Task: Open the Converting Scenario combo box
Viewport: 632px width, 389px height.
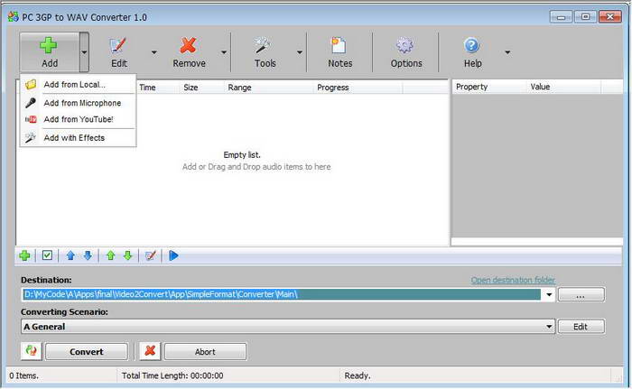Action: click(x=288, y=327)
